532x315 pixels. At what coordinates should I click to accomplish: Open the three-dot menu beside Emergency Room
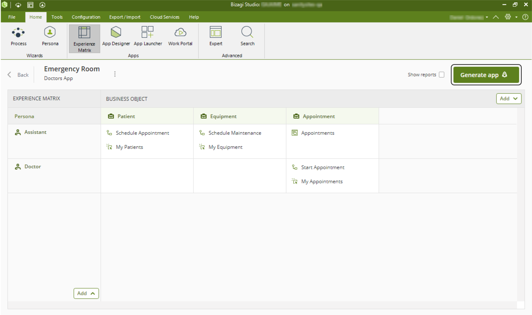[x=115, y=74]
